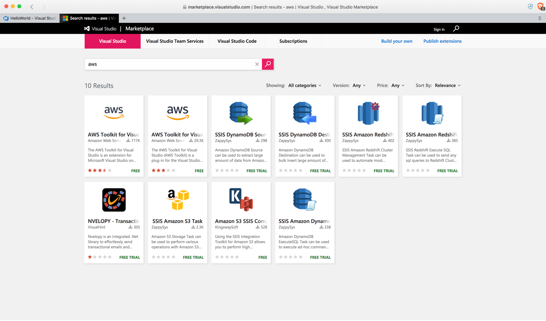Click VisualHint publisher name
Screen dimensions: 546x321
[97, 227]
